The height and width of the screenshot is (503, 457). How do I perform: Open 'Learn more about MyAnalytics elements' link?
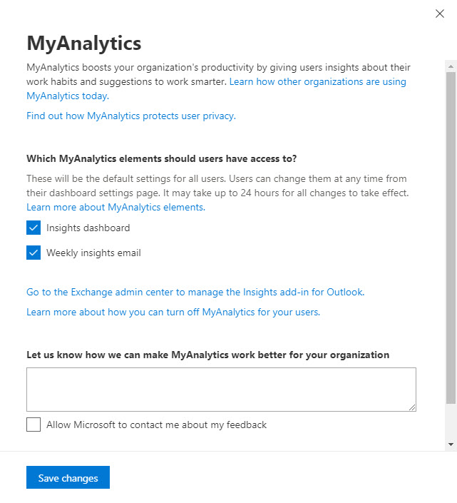(115, 208)
